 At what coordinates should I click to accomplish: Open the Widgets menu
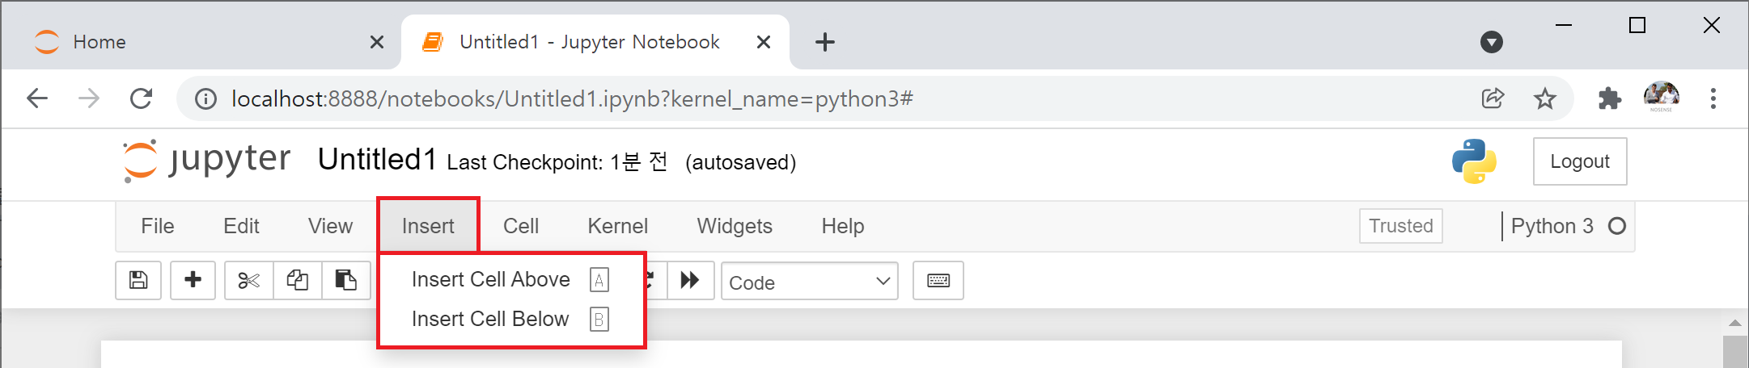(735, 226)
